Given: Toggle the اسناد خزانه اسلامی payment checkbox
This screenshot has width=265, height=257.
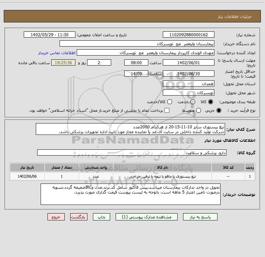Looking at the screenshot, I should 167,110.
